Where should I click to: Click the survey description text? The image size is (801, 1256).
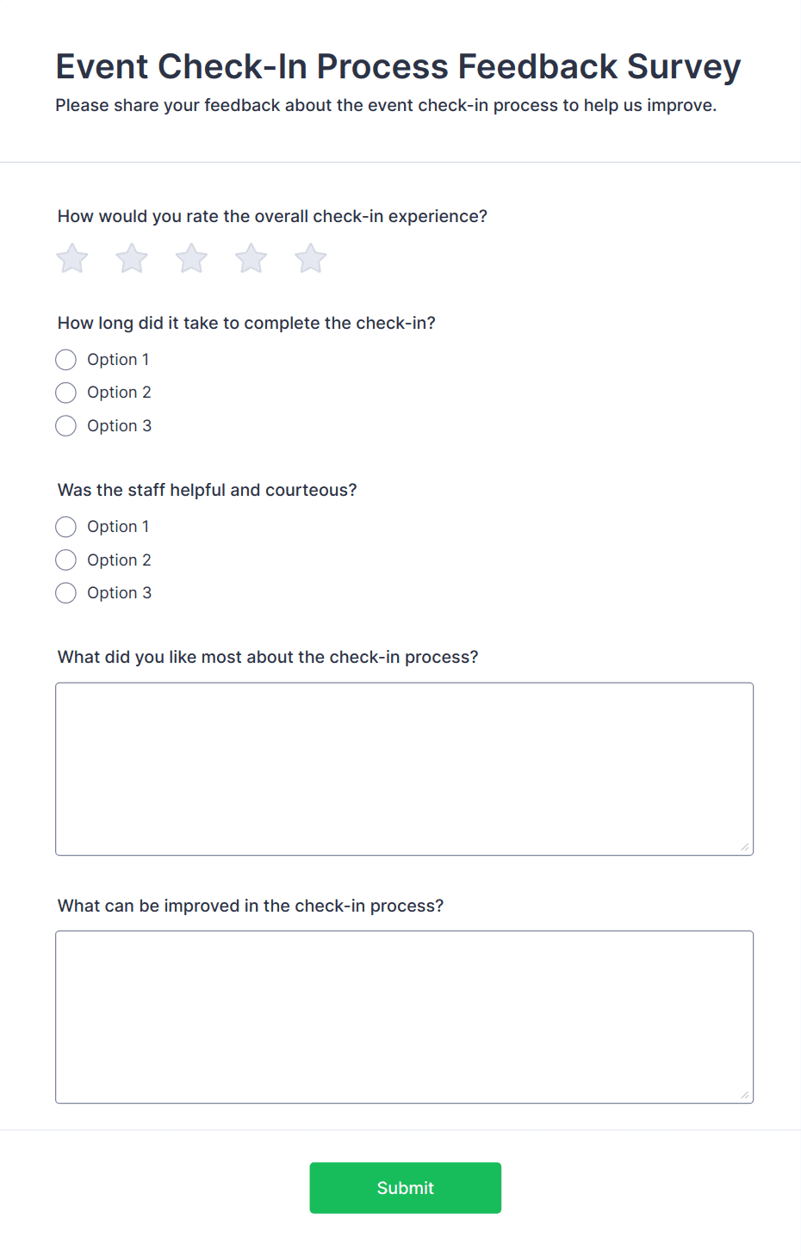(x=386, y=105)
